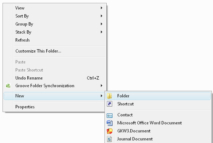Choose Microsoft Office Word Document label

pyautogui.click(x=149, y=123)
